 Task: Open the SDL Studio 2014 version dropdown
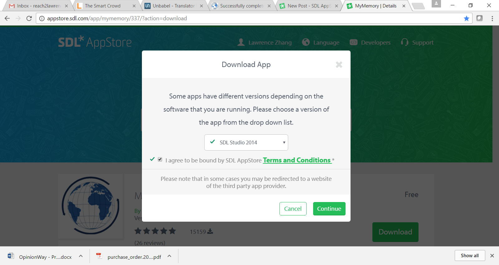point(246,142)
